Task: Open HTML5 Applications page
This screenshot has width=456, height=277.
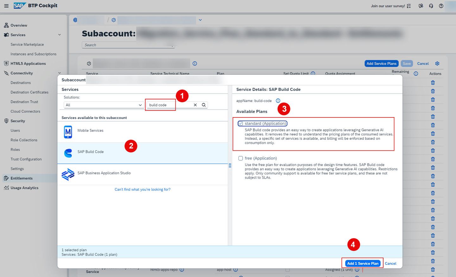Action: point(28,64)
